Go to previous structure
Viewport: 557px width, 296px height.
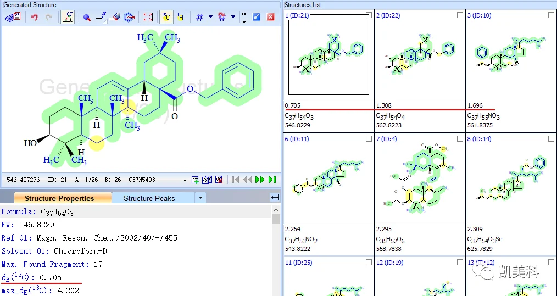click(248, 180)
